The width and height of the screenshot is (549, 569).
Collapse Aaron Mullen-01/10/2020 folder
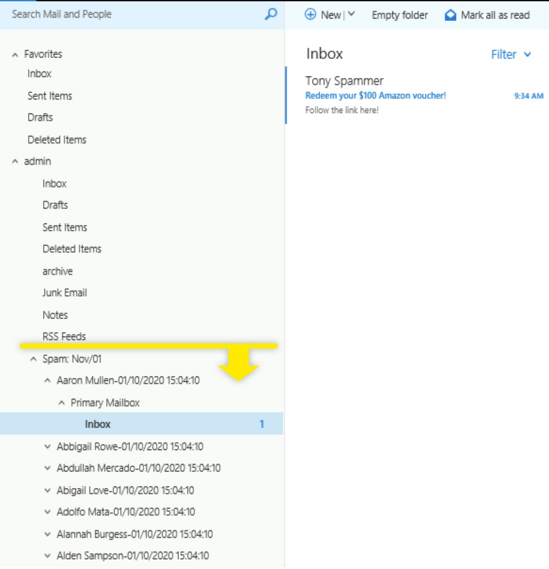pos(47,380)
